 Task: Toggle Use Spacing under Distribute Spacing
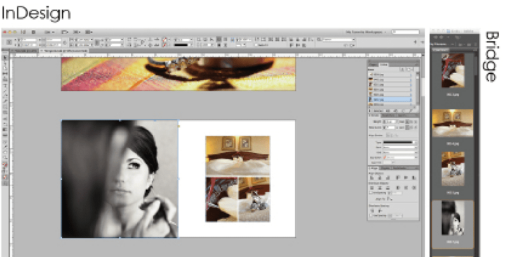(x=370, y=216)
